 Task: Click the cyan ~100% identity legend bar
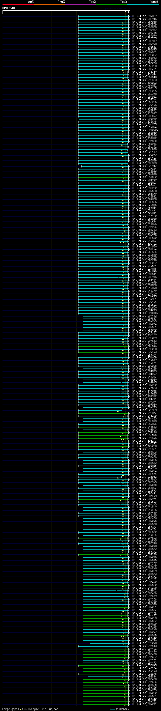(x=143, y=5)
